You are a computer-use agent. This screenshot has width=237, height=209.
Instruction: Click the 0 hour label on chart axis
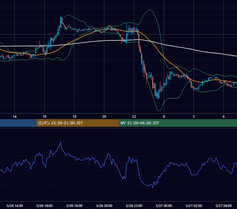tap(164, 117)
